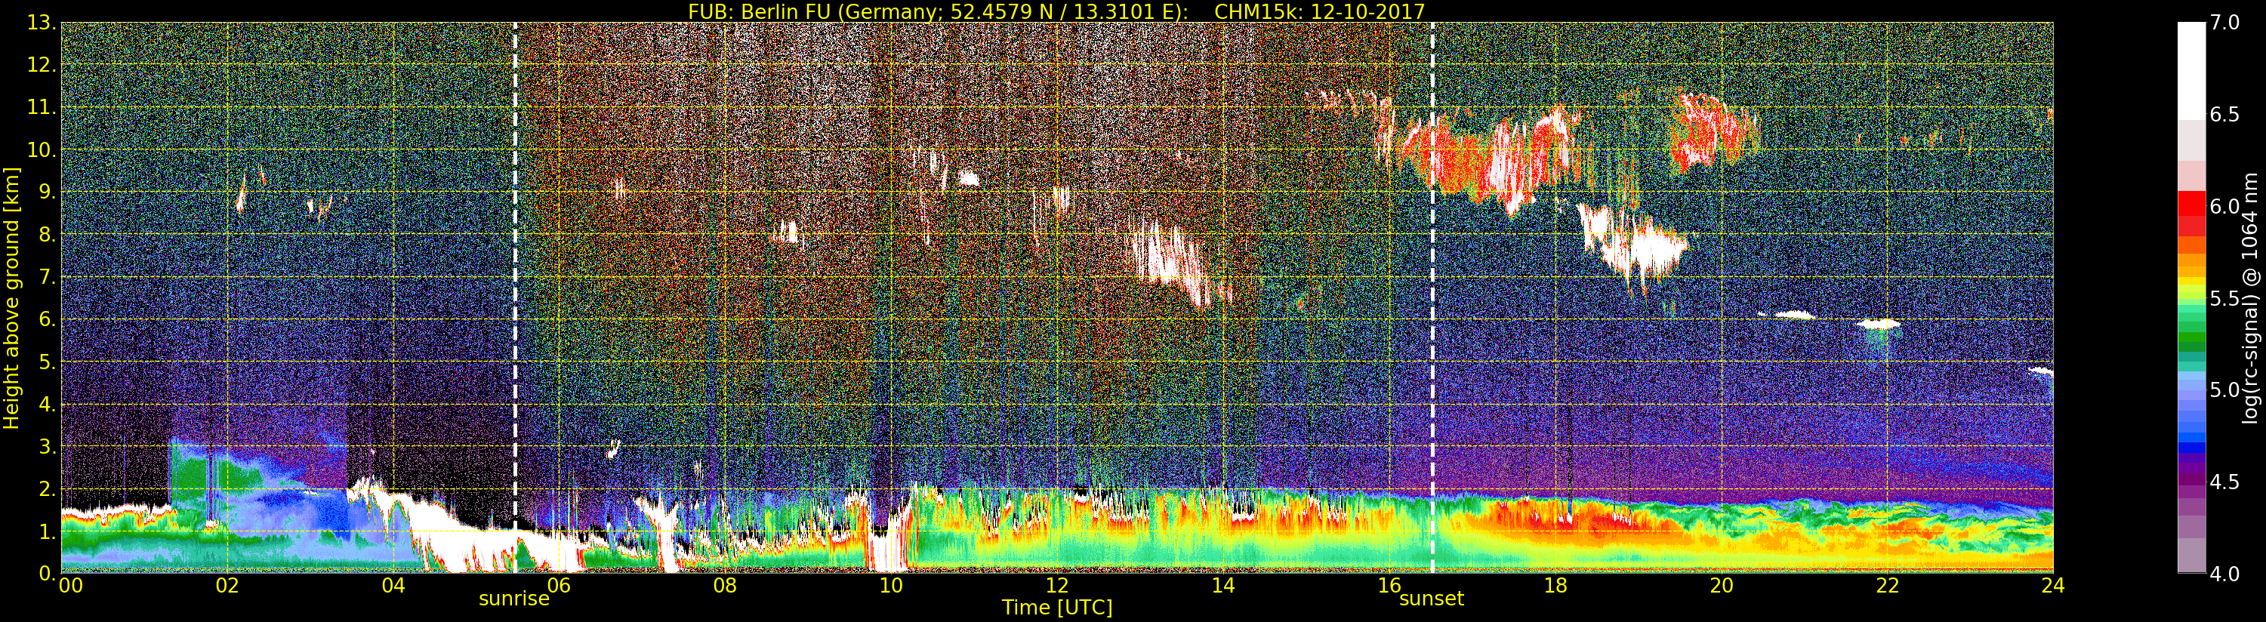The height and width of the screenshot is (622, 2266).
Task: Select the '2.' height axis tick label
Action: tap(47, 488)
